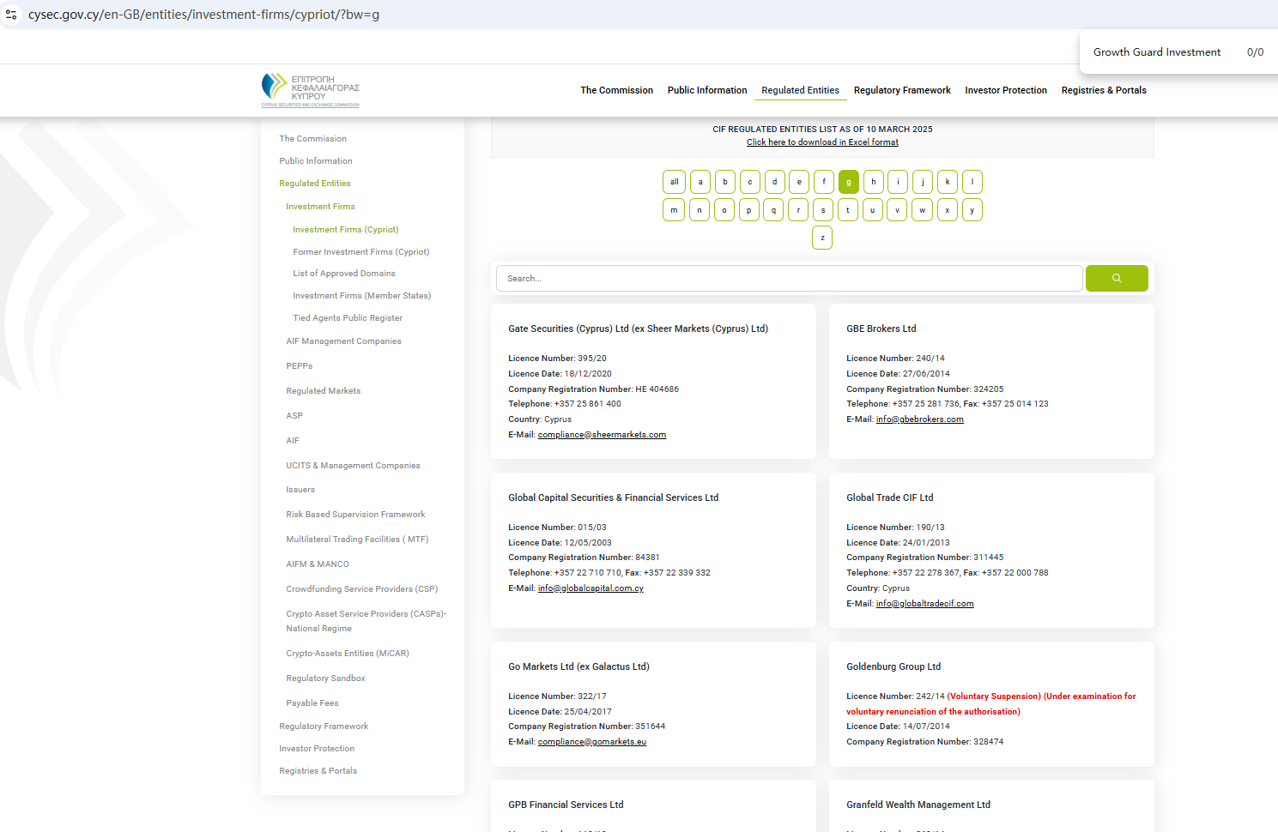The width and height of the screenshot is (1278, 832).
Task: Choose the letter 'h' filter
Action: (x=873, y=182)
